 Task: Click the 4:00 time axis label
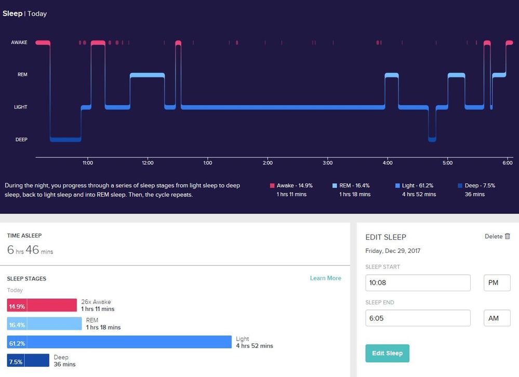(x=388, y=163)
